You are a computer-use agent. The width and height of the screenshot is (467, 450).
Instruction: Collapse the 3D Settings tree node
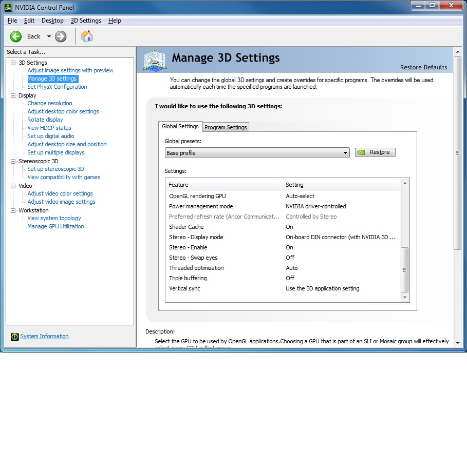pyautogui.click(x=13, y=63)
